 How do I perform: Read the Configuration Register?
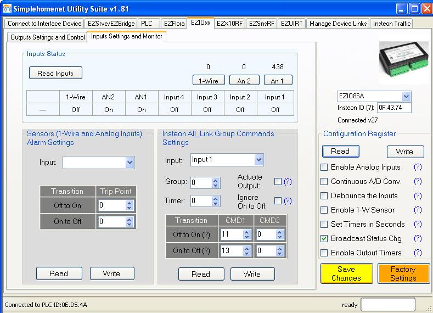coord(340,152)
